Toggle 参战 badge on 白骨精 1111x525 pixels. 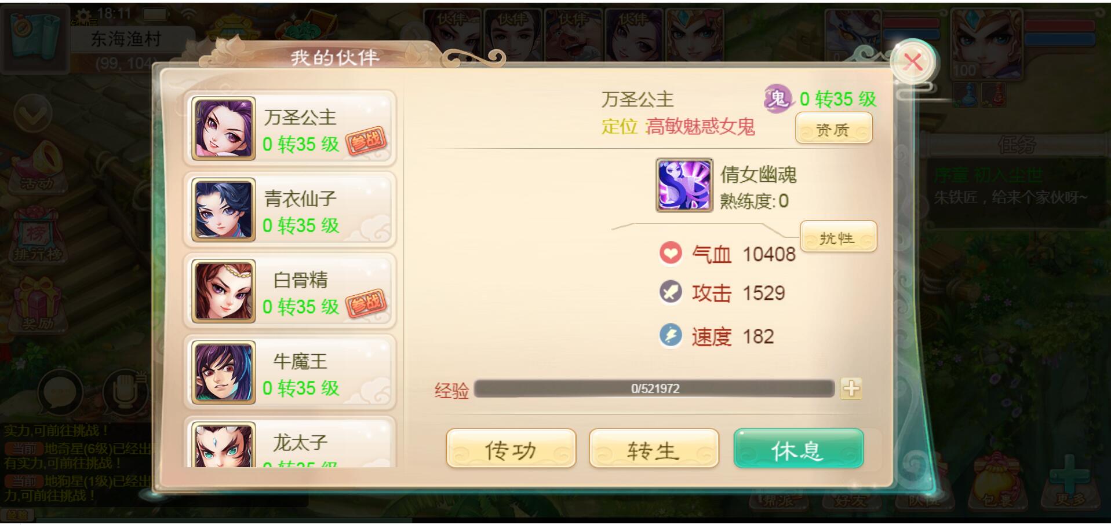[x=366, y=303]
